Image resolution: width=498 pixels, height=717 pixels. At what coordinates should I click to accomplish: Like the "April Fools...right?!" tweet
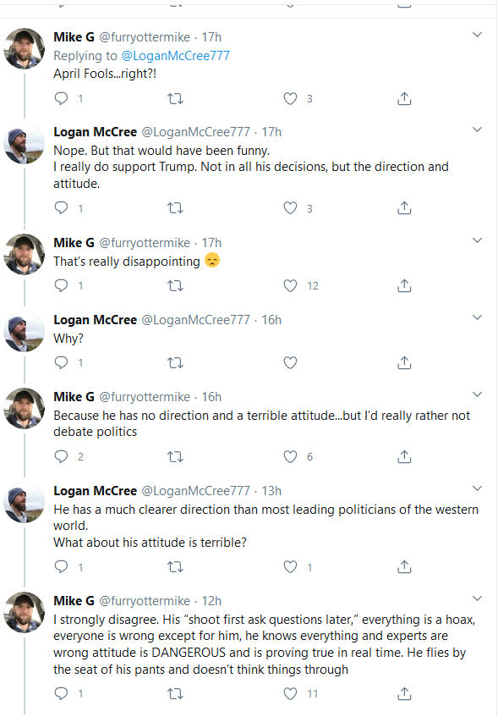tap(290, 98)
